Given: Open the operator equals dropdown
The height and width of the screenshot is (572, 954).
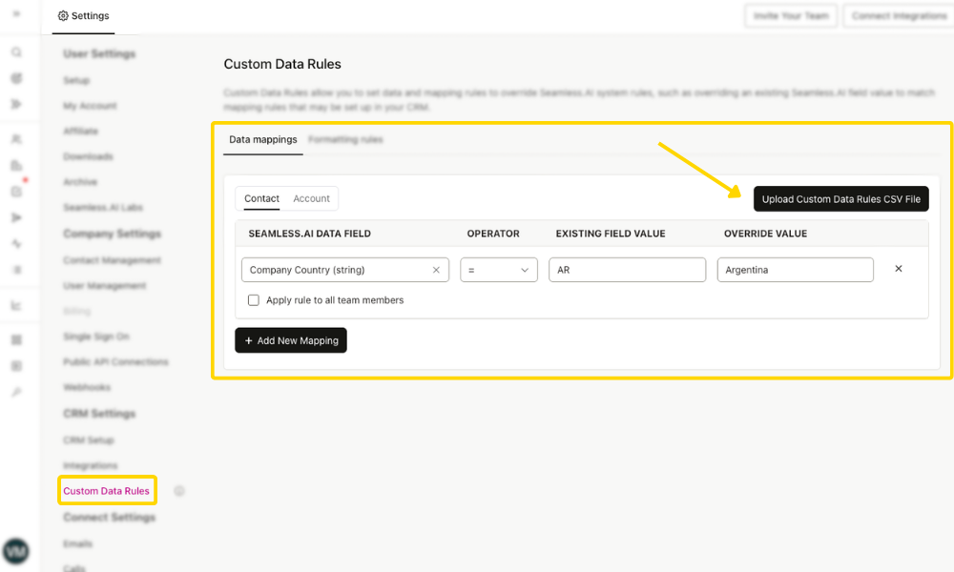Looking at the screenshot, I should click(x=498, y=269).
